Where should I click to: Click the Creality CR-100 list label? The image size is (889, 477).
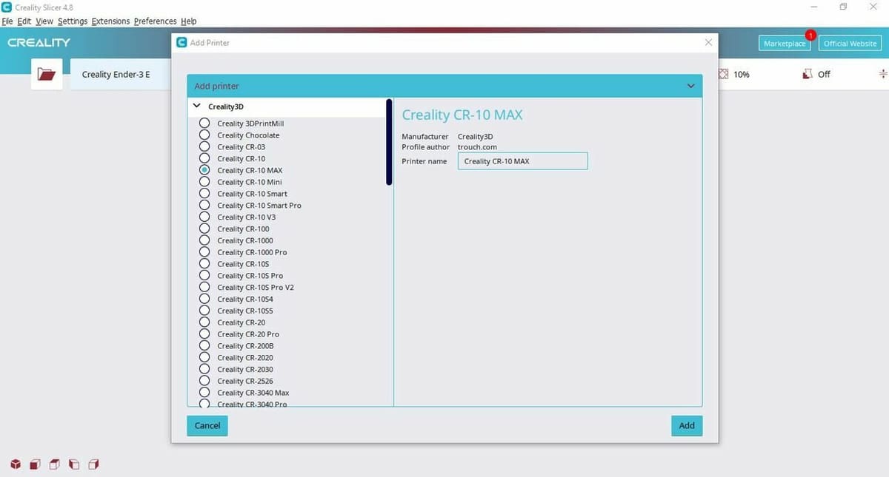[243, 229]
